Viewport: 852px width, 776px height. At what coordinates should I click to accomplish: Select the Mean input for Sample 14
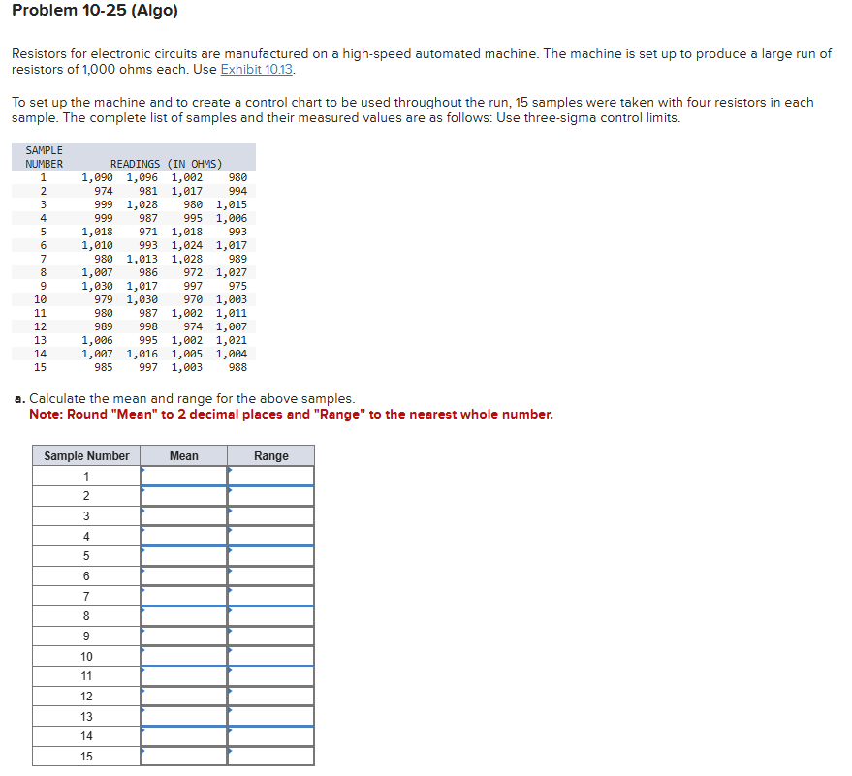183,735
